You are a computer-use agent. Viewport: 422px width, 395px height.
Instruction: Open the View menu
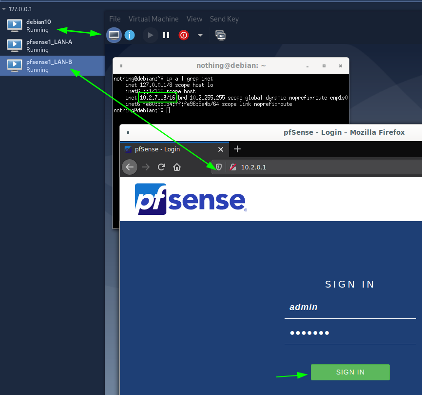tap(194, 19)
